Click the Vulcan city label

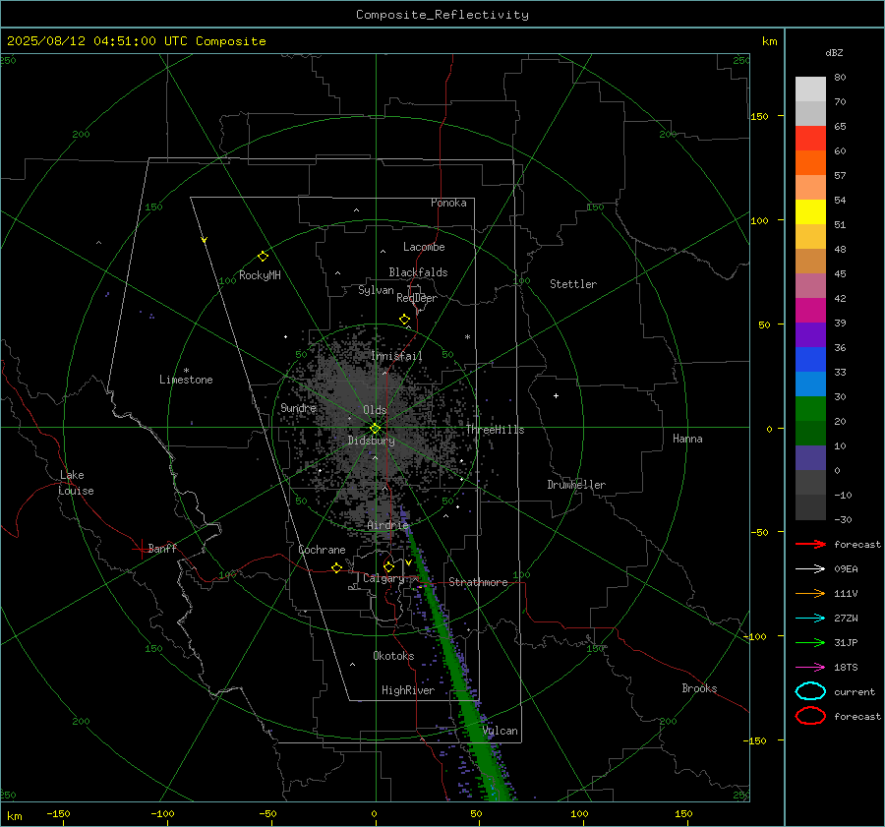click(x=501, y=731)
